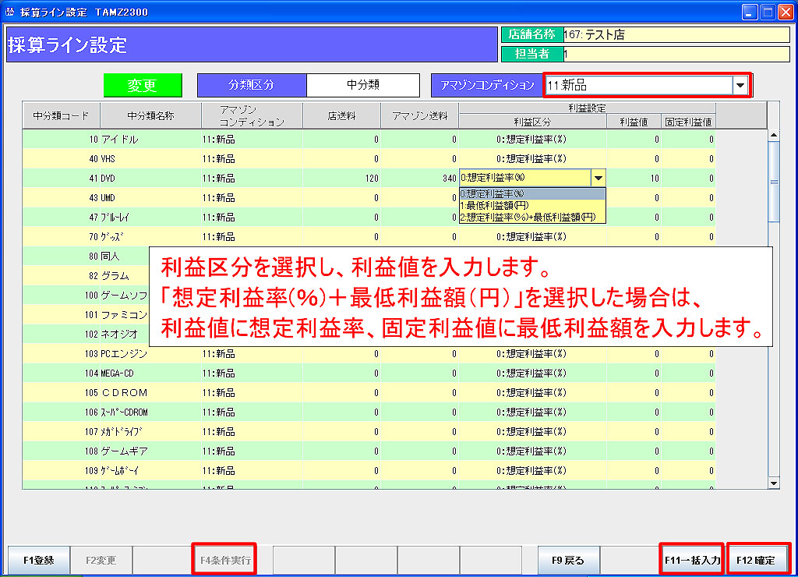Viewport: 798px width, 577px height.
Task: Click the F4条件実行 button
Action: click(x=224, y=560)
